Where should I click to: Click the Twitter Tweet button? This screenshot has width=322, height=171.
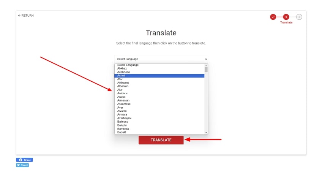22,165
